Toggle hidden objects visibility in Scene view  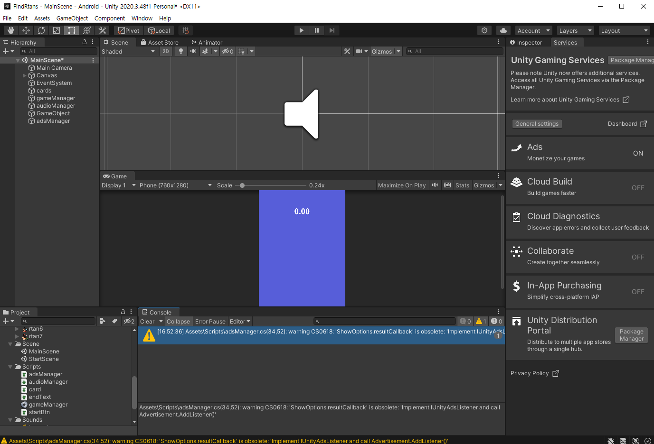(227, 51)
